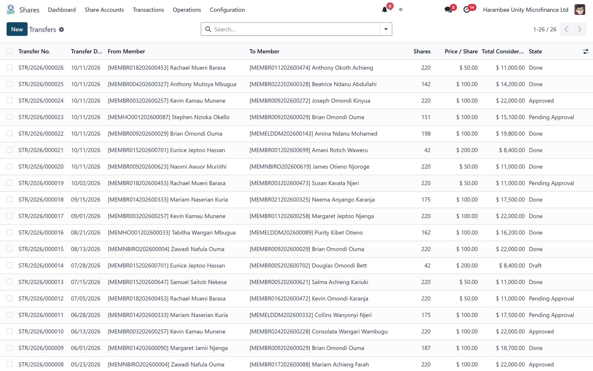Open the Shares app home icon
Viewport: 593px width, 371px height.
tap(11, 10)
